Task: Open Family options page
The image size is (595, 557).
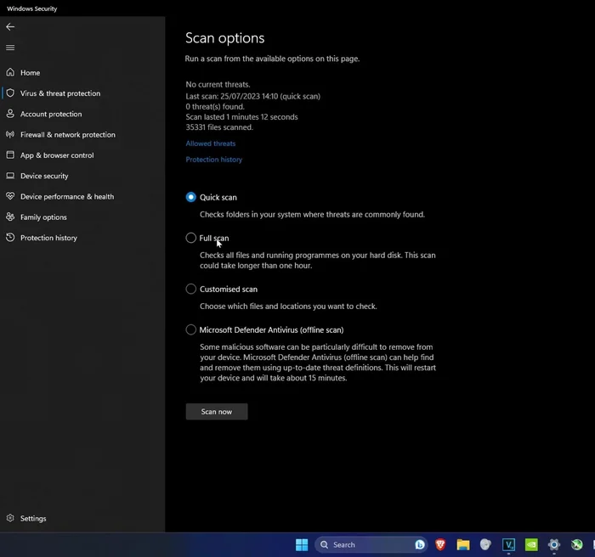Action: (43, 217)
